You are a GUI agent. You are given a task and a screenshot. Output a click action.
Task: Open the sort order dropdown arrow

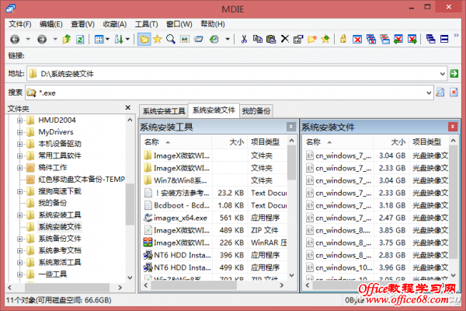[127, 39]
